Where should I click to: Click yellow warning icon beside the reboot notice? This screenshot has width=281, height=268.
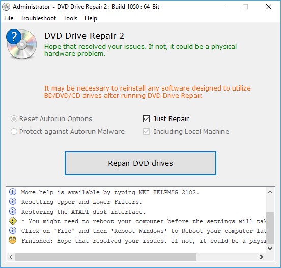pos(13,221)
